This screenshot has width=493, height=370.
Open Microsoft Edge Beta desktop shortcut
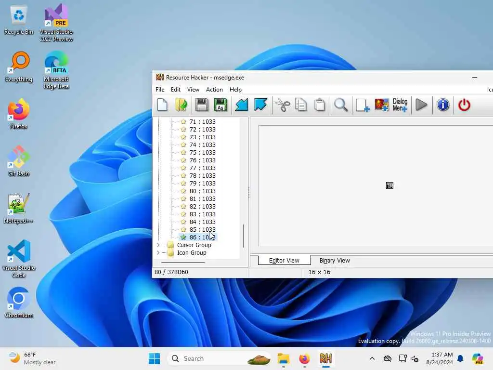click(56, 70)
